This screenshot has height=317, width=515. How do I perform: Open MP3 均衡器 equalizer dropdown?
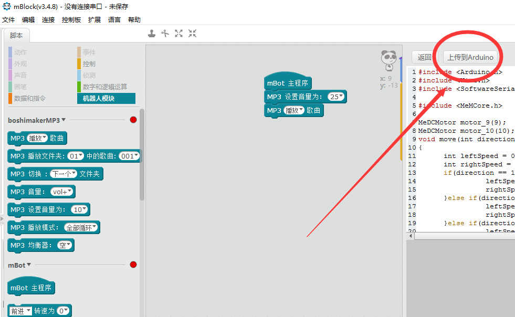(x=65, y=245)
